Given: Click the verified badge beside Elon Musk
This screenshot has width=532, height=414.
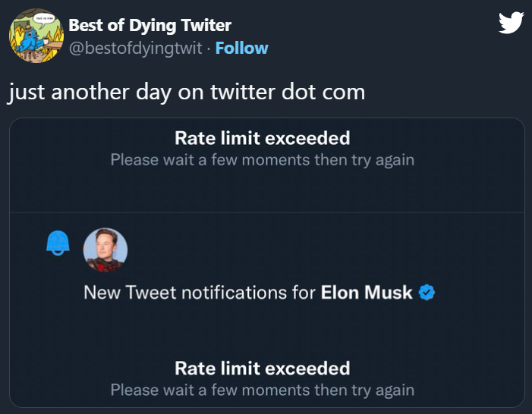Looking at the screenshot, I should (x=427, y=292).
